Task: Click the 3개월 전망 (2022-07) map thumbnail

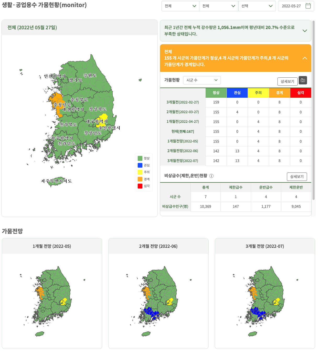Action: (265, 301)
